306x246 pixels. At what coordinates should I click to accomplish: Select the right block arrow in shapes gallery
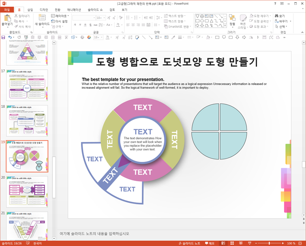(x=197, y=25)
